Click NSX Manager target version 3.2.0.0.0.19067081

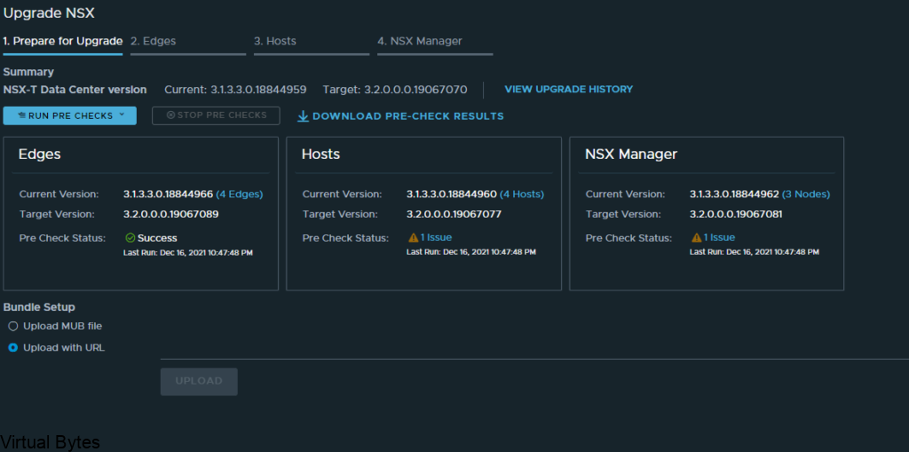tap(736, 214)
